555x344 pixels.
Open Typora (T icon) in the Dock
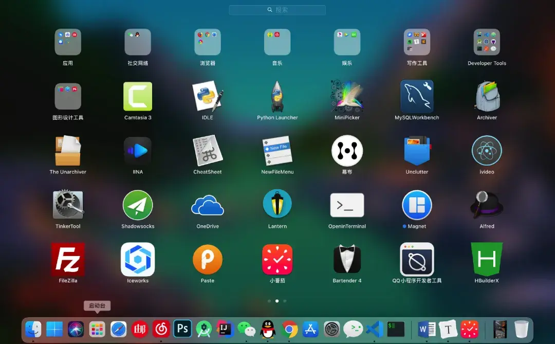point(448,329)
